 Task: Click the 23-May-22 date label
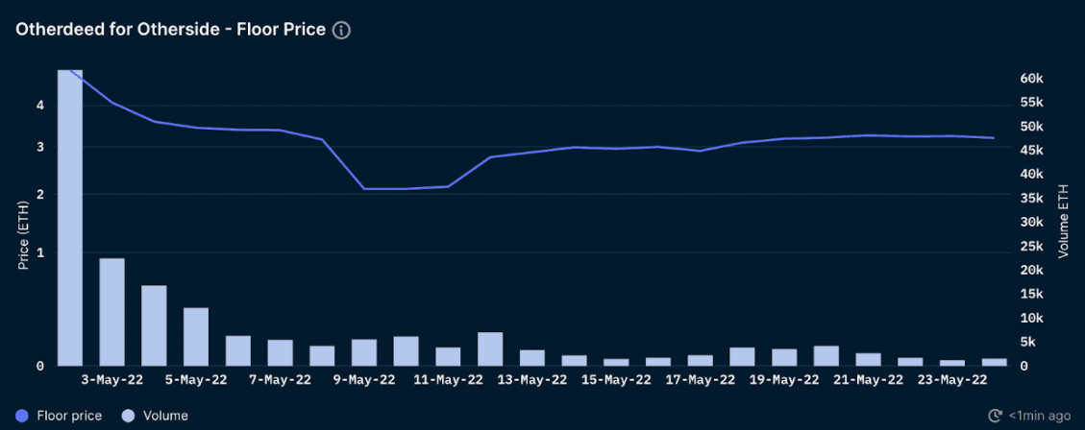point(952,380)
